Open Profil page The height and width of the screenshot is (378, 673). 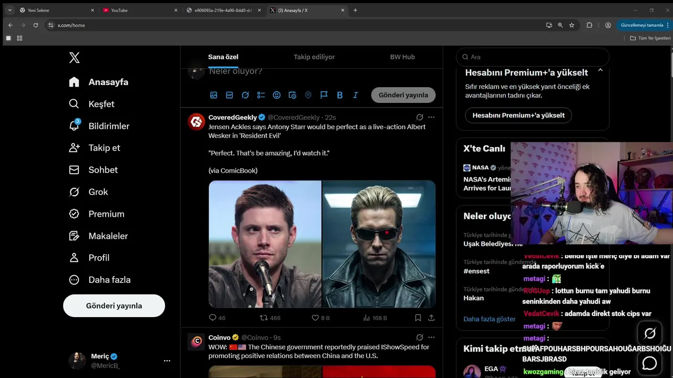click(x=89, y=258)
